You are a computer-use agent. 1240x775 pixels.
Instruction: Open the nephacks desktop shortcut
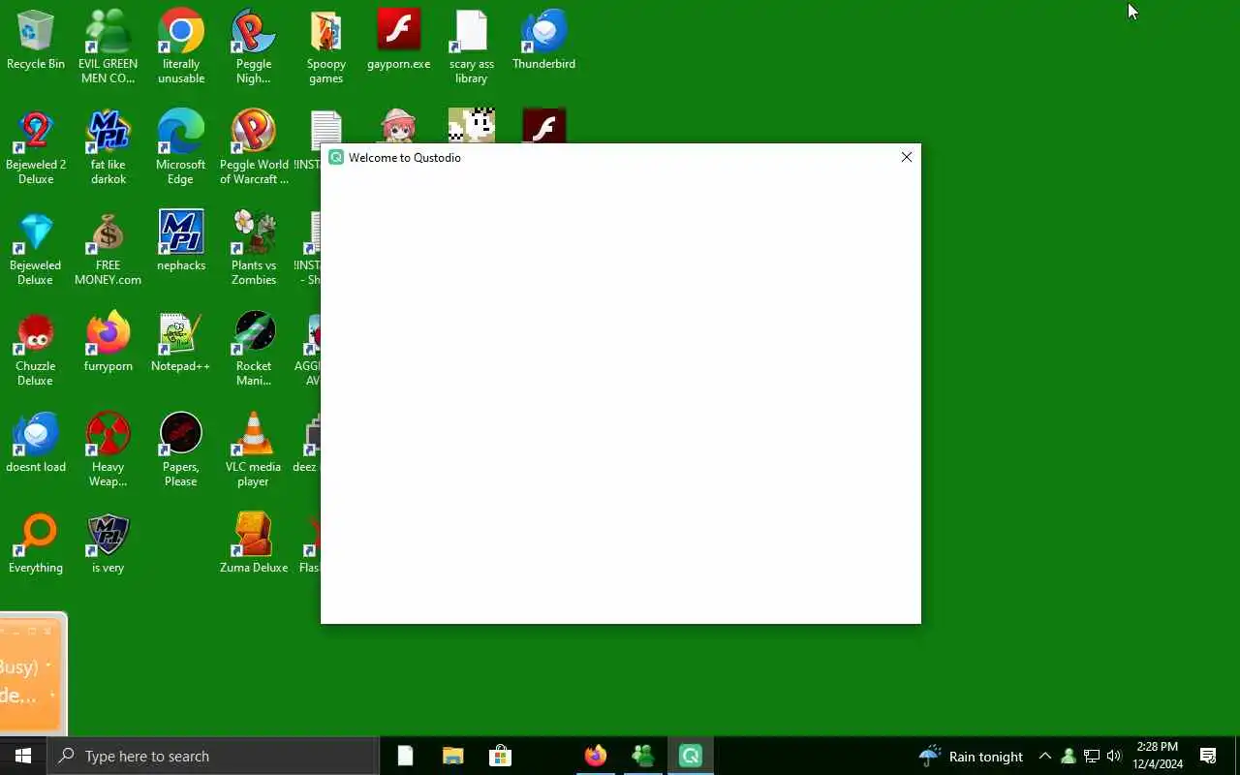coord(181,240)
